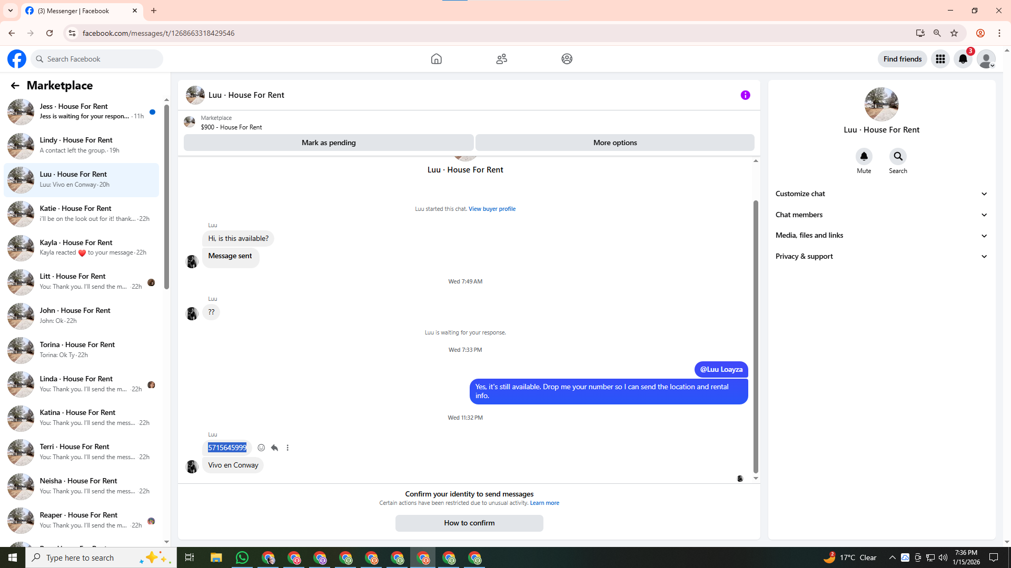Open the Friends icon in top navigation
This screenshot has height=568, width=1011.
(501, 59)
